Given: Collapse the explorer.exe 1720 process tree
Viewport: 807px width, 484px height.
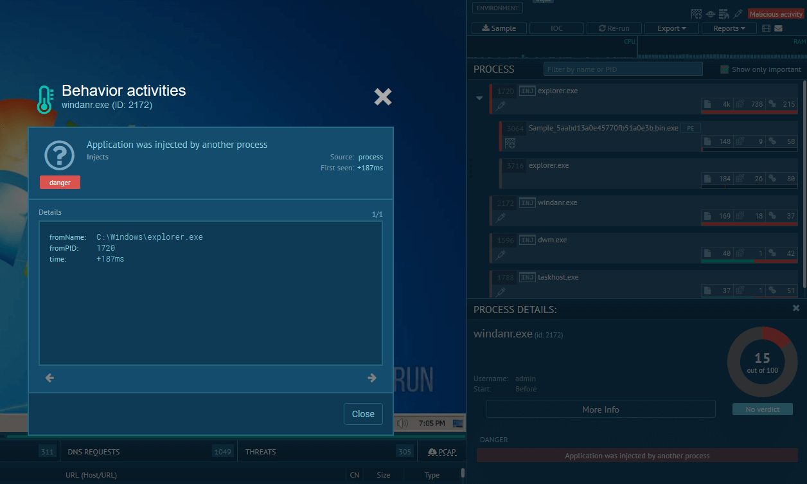Looking at the screenshot, I should click(x=479, y=98).
